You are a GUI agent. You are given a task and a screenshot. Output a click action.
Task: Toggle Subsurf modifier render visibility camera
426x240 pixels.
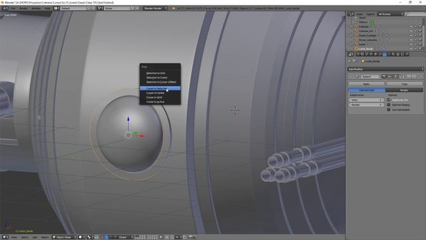(383, 77)
